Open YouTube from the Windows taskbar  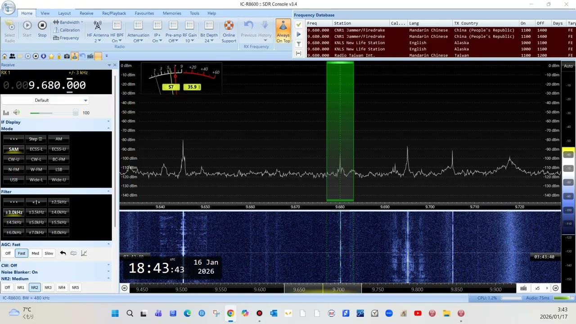(x=418, y=313)
